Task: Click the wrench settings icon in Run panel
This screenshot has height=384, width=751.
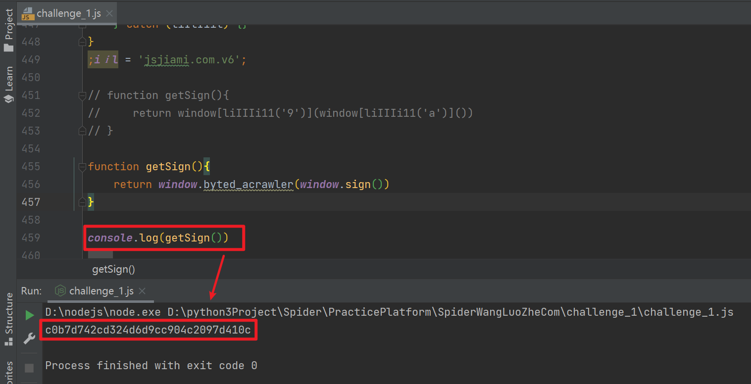Action: click(x=29, y=339)
